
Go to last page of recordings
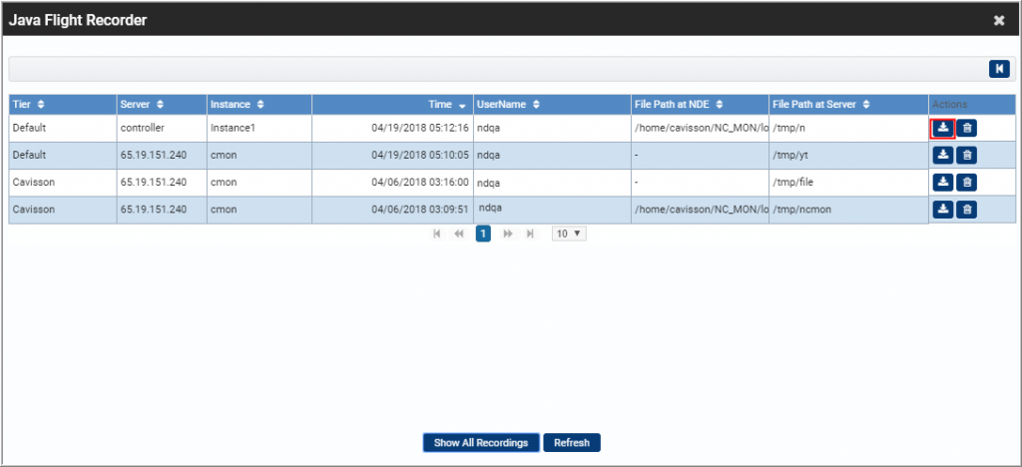531,233
